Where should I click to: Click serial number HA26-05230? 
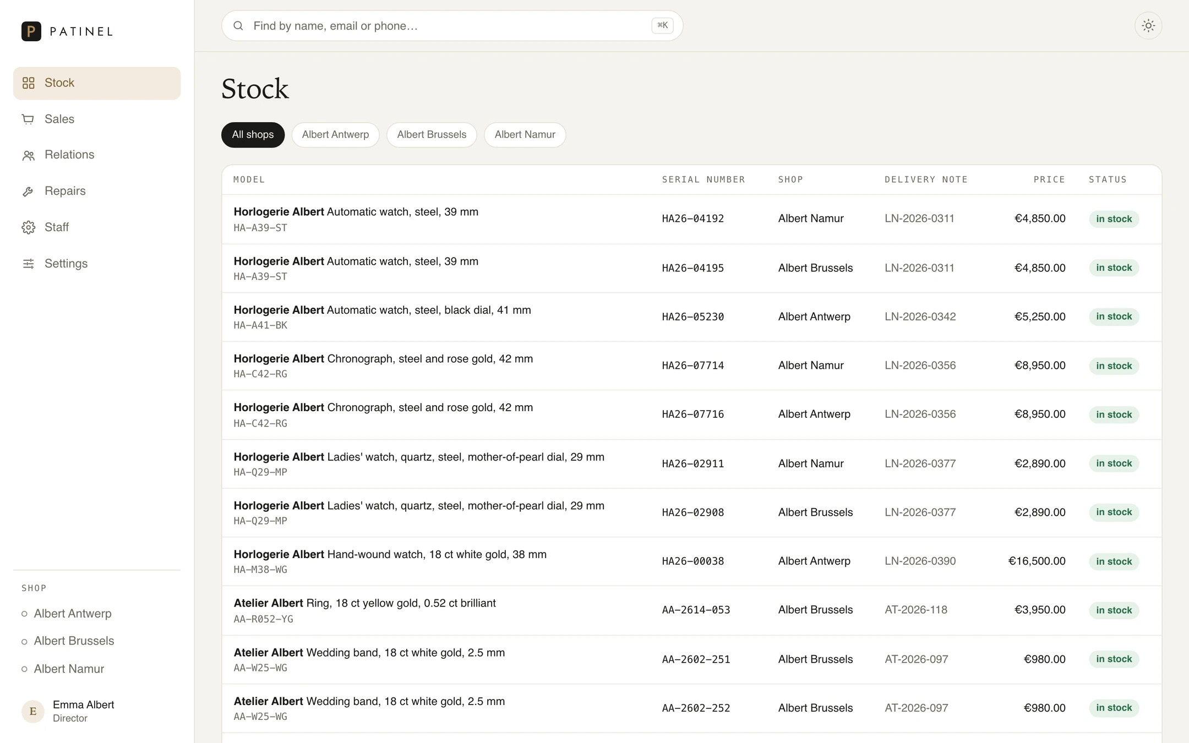click(x=692, y=317)
